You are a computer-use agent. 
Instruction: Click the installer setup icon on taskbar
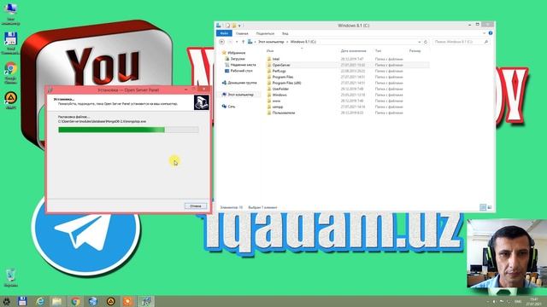click(146, 301)
